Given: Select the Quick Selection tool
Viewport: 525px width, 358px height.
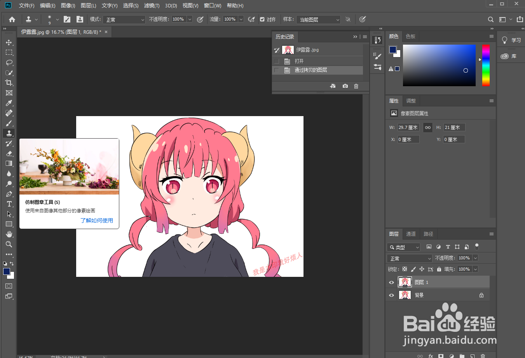Looking at the screenshot, I should point(9,73).
